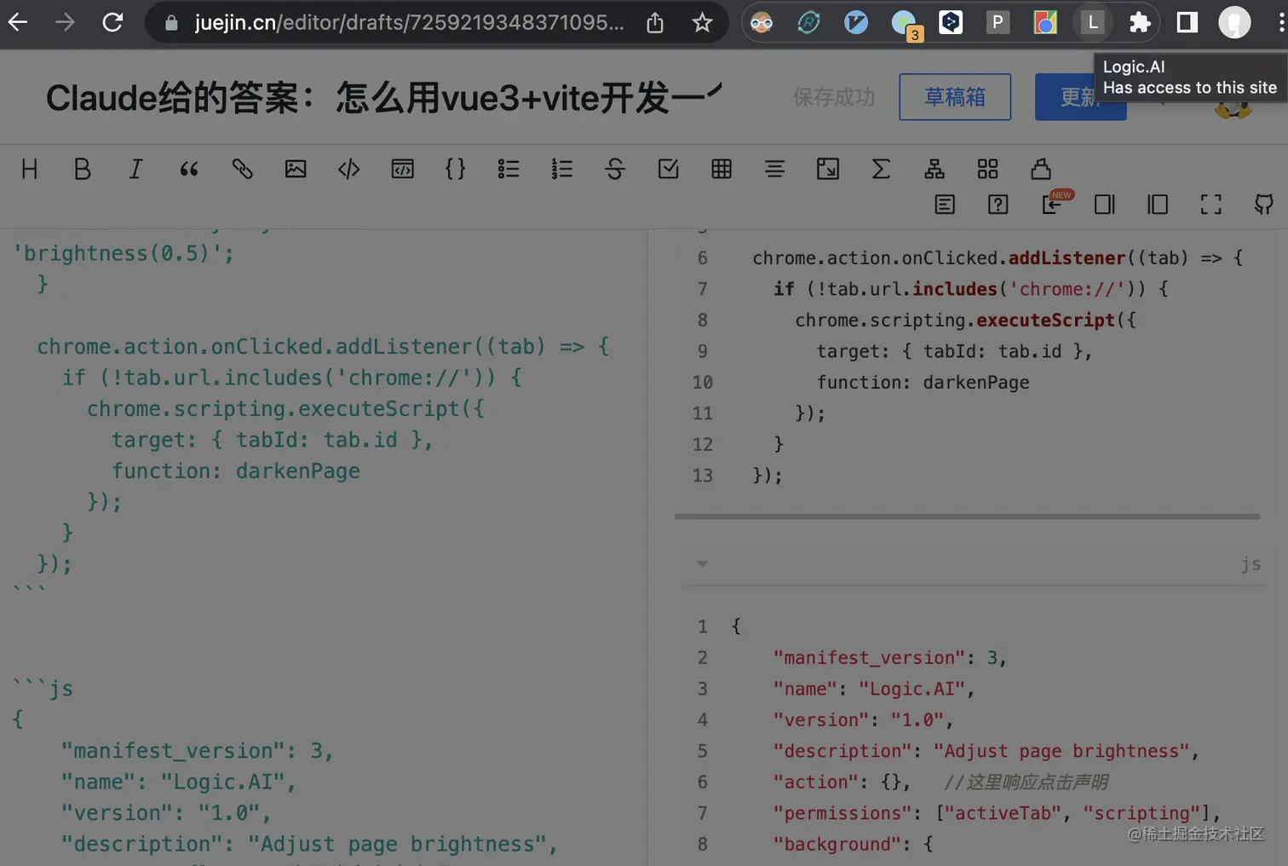Insert a blockquote using the quote icon
Image resolution: width=1288 pixels, height=866 pixels.
point(189,169)
